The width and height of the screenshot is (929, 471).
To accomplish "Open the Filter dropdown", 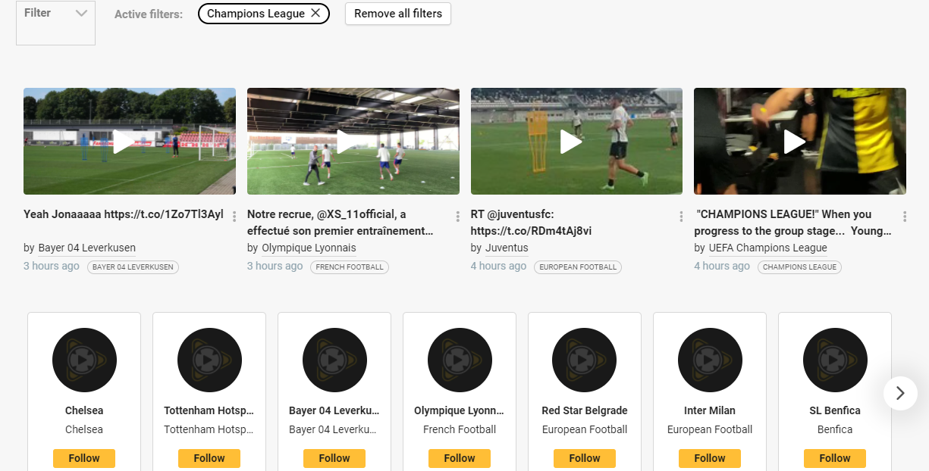I will click(x=55, y=23).
